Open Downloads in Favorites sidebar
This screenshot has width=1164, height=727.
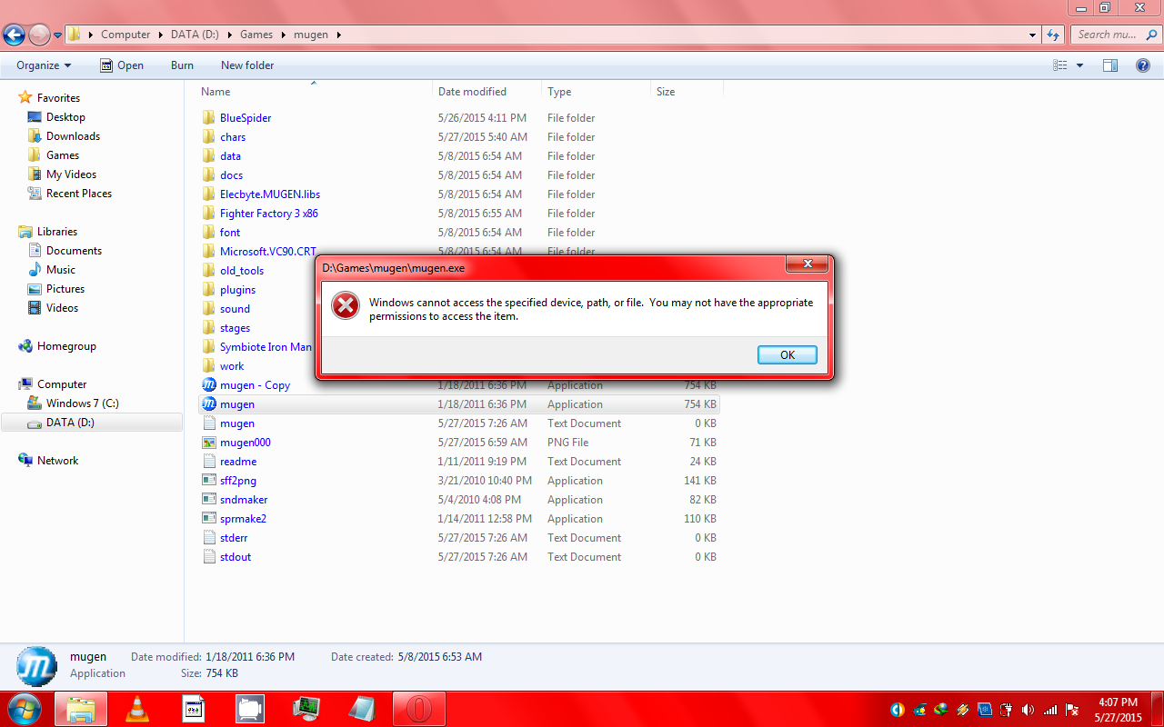[73, 136]
